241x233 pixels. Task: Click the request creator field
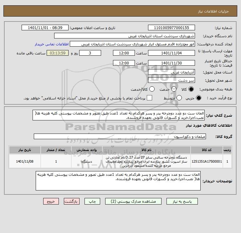pos(132,44)
